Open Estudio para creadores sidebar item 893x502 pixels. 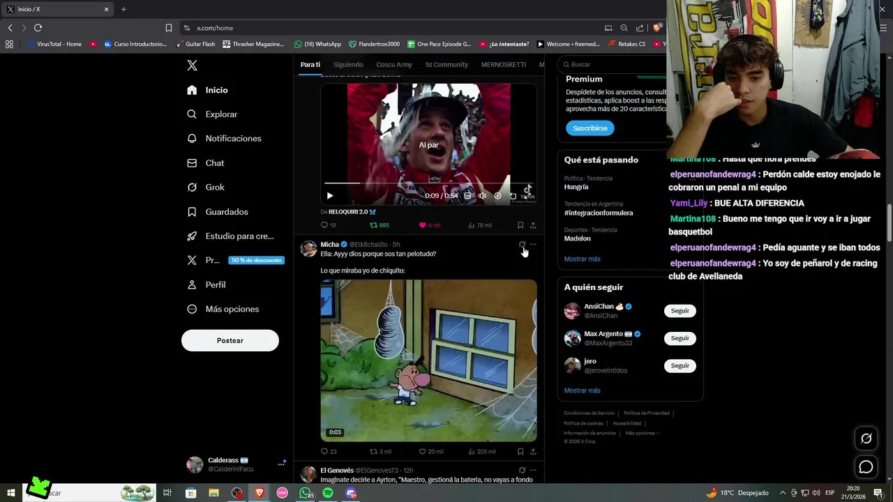(x=230, y=236)
